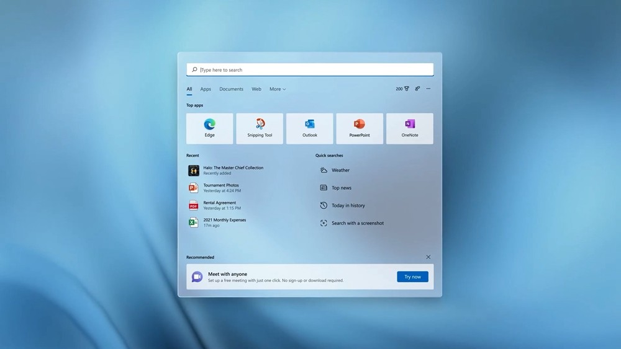
Task: Click the Today in history clock icon
Action: (x=324, y=205)
